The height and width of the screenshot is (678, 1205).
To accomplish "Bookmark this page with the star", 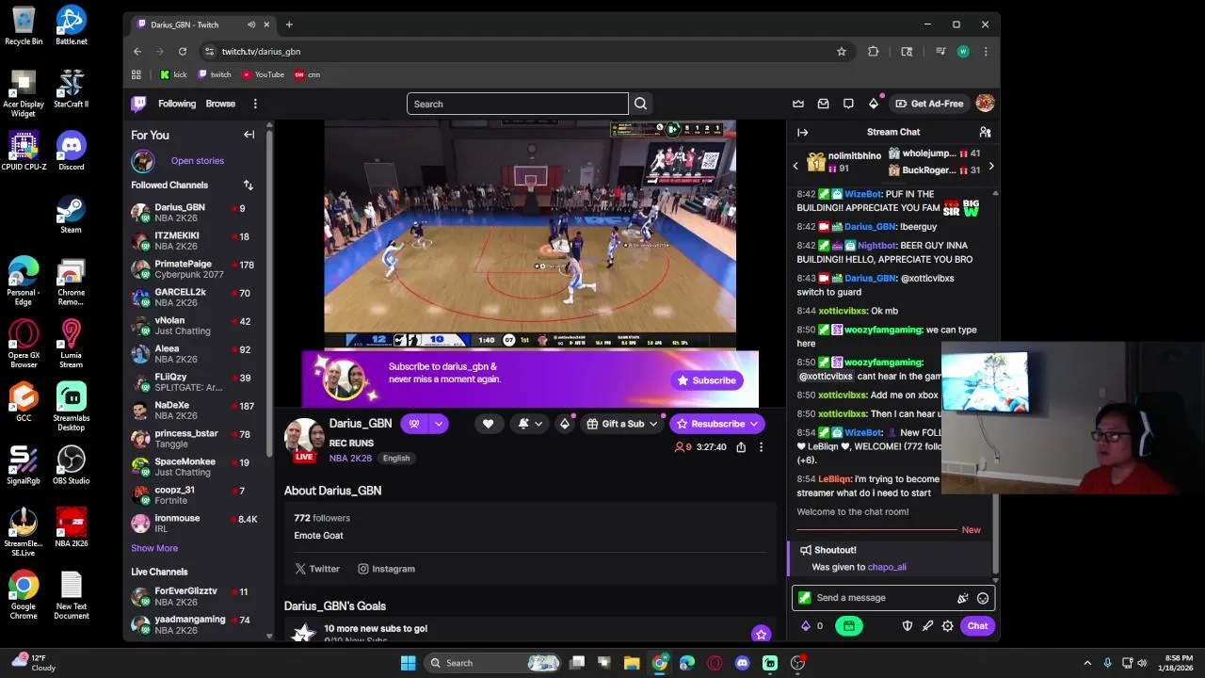I will (842, 52).
